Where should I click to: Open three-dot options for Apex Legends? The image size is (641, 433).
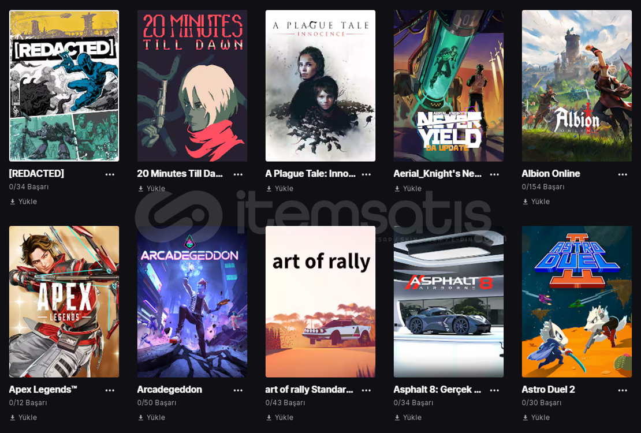point(110,390)
